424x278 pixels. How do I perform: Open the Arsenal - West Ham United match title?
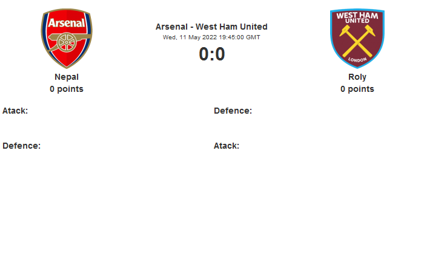[211, 27]
